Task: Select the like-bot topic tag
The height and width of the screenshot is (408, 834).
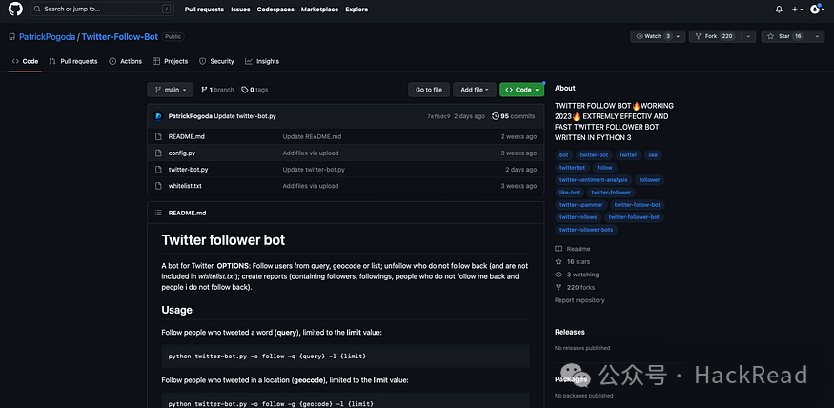Action: (x=570, y=193)
